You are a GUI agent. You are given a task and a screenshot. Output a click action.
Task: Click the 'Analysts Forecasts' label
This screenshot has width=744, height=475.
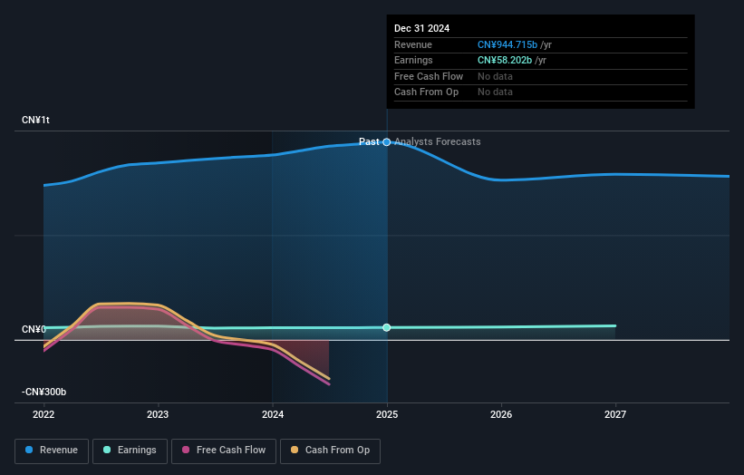[438, 142]
